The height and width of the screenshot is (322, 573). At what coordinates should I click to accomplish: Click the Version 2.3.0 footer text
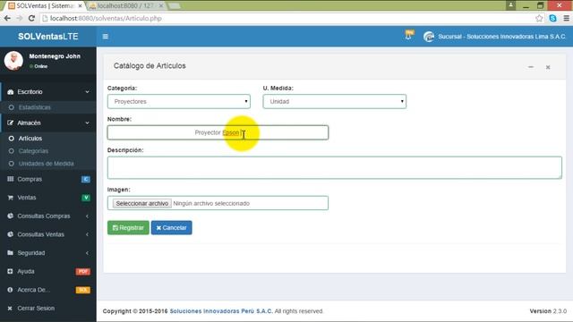548,311
